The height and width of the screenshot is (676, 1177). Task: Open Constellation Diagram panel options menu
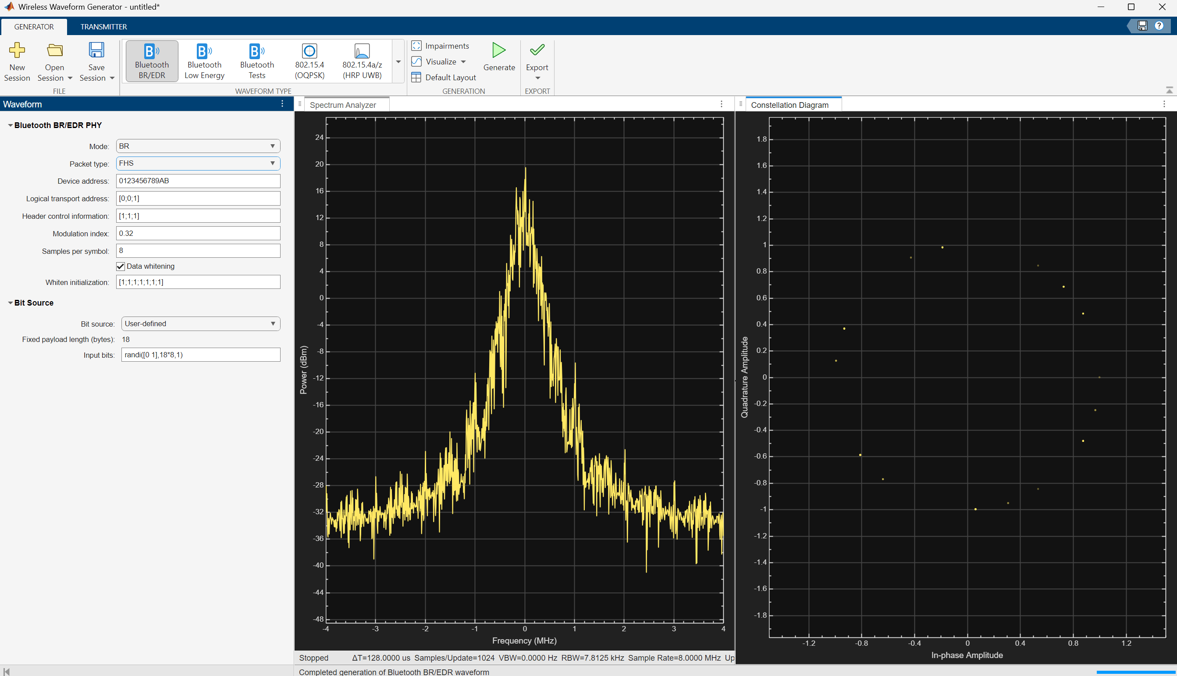tap(1164, 104)
